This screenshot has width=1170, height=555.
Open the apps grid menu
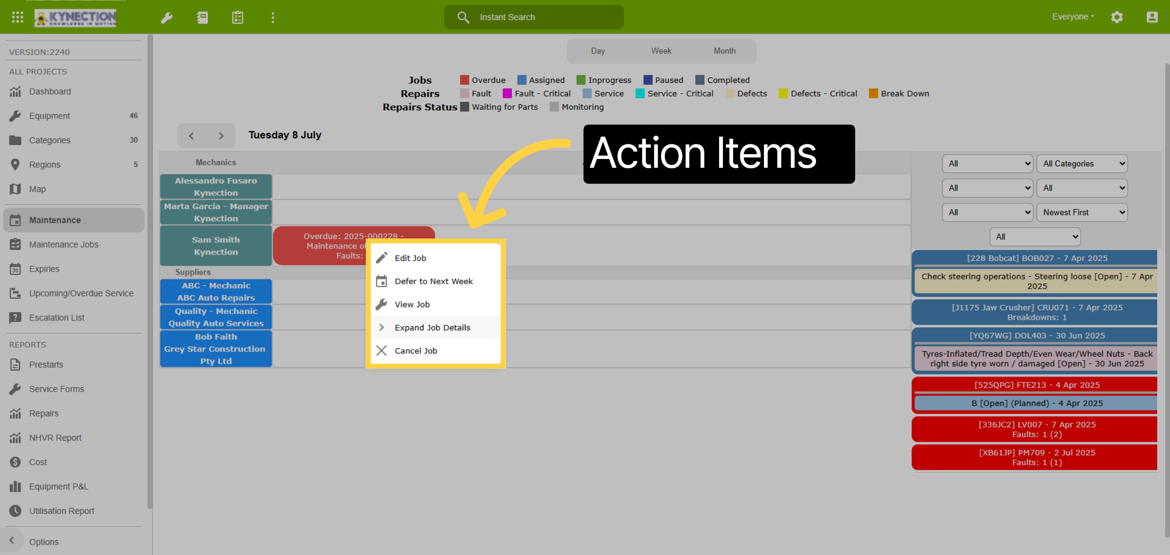coord(18,18)
